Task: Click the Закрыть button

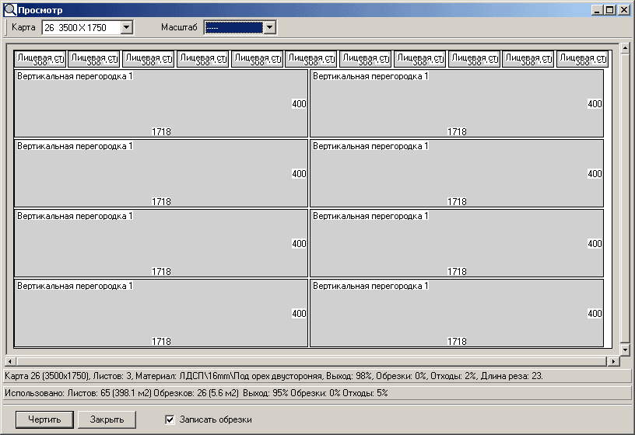Action: [107, 419]
